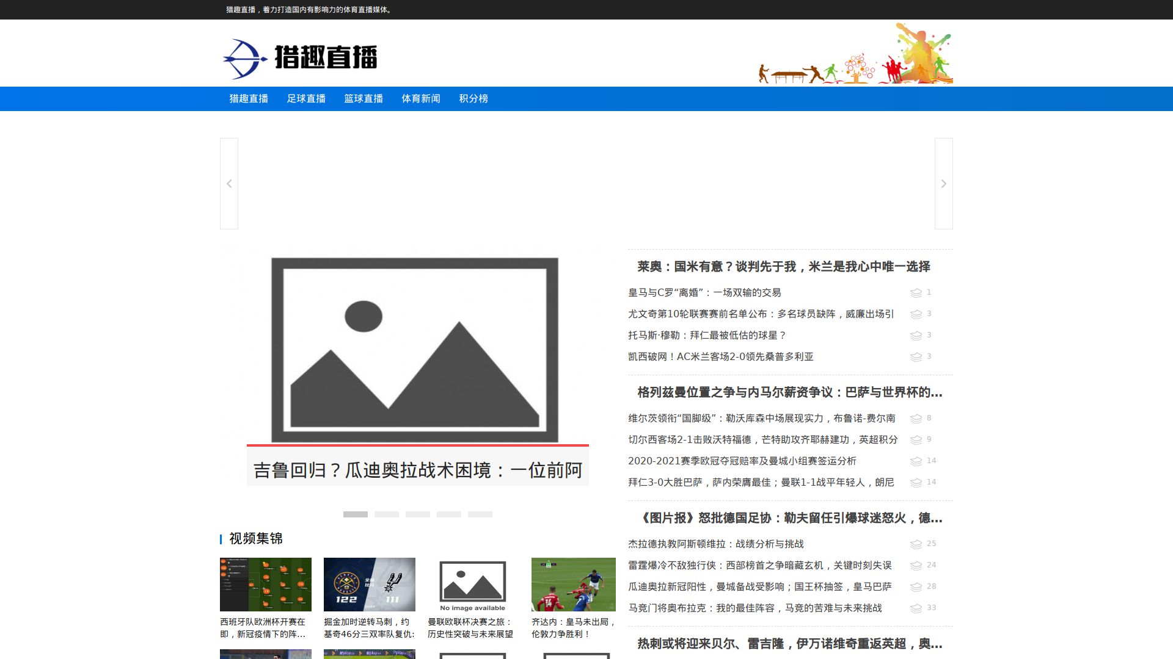Click stack icon beside 托马斯·穆勒 article
Viewport: 1173px width, 659px height.
coord(916,336)
